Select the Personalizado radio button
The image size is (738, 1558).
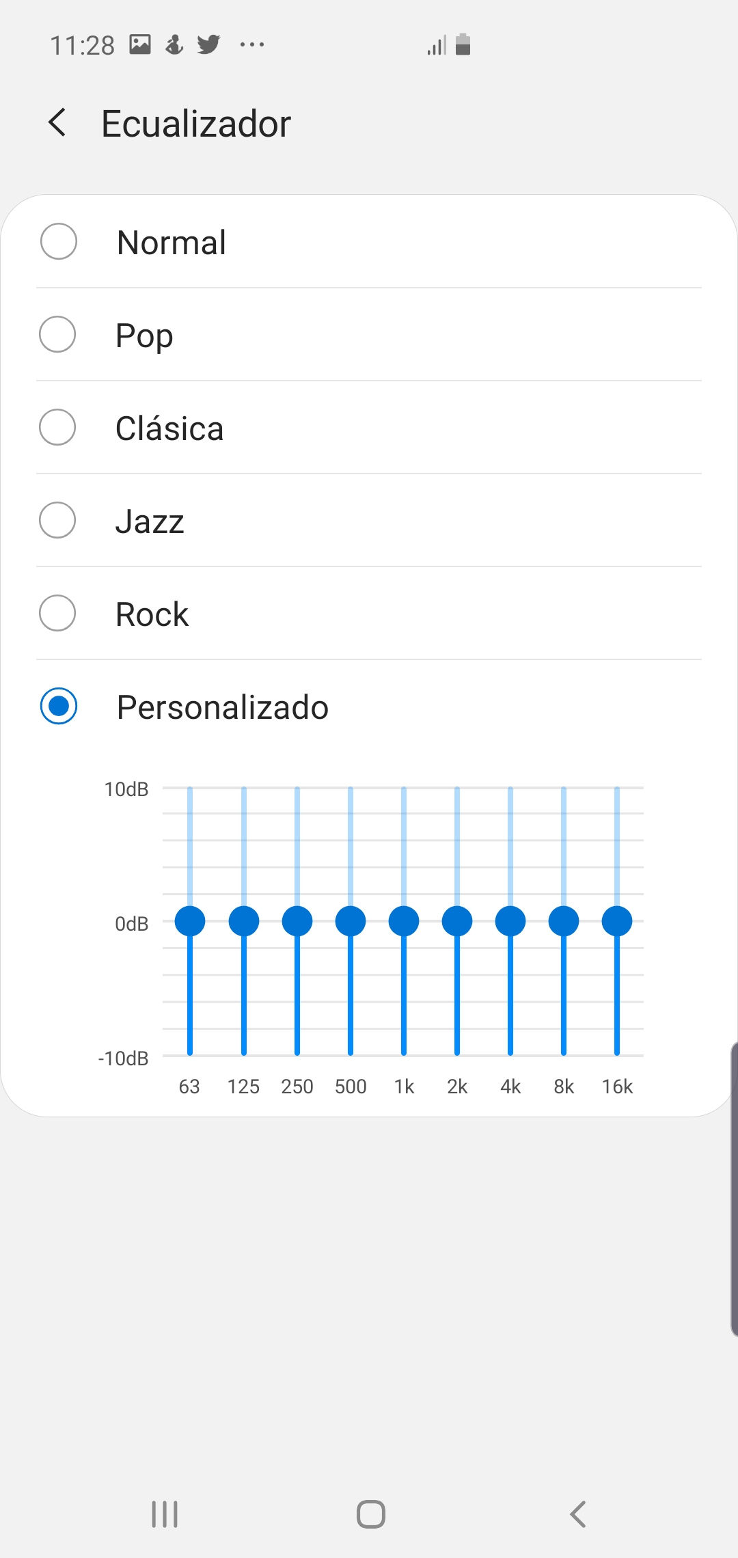pos(59,706)
